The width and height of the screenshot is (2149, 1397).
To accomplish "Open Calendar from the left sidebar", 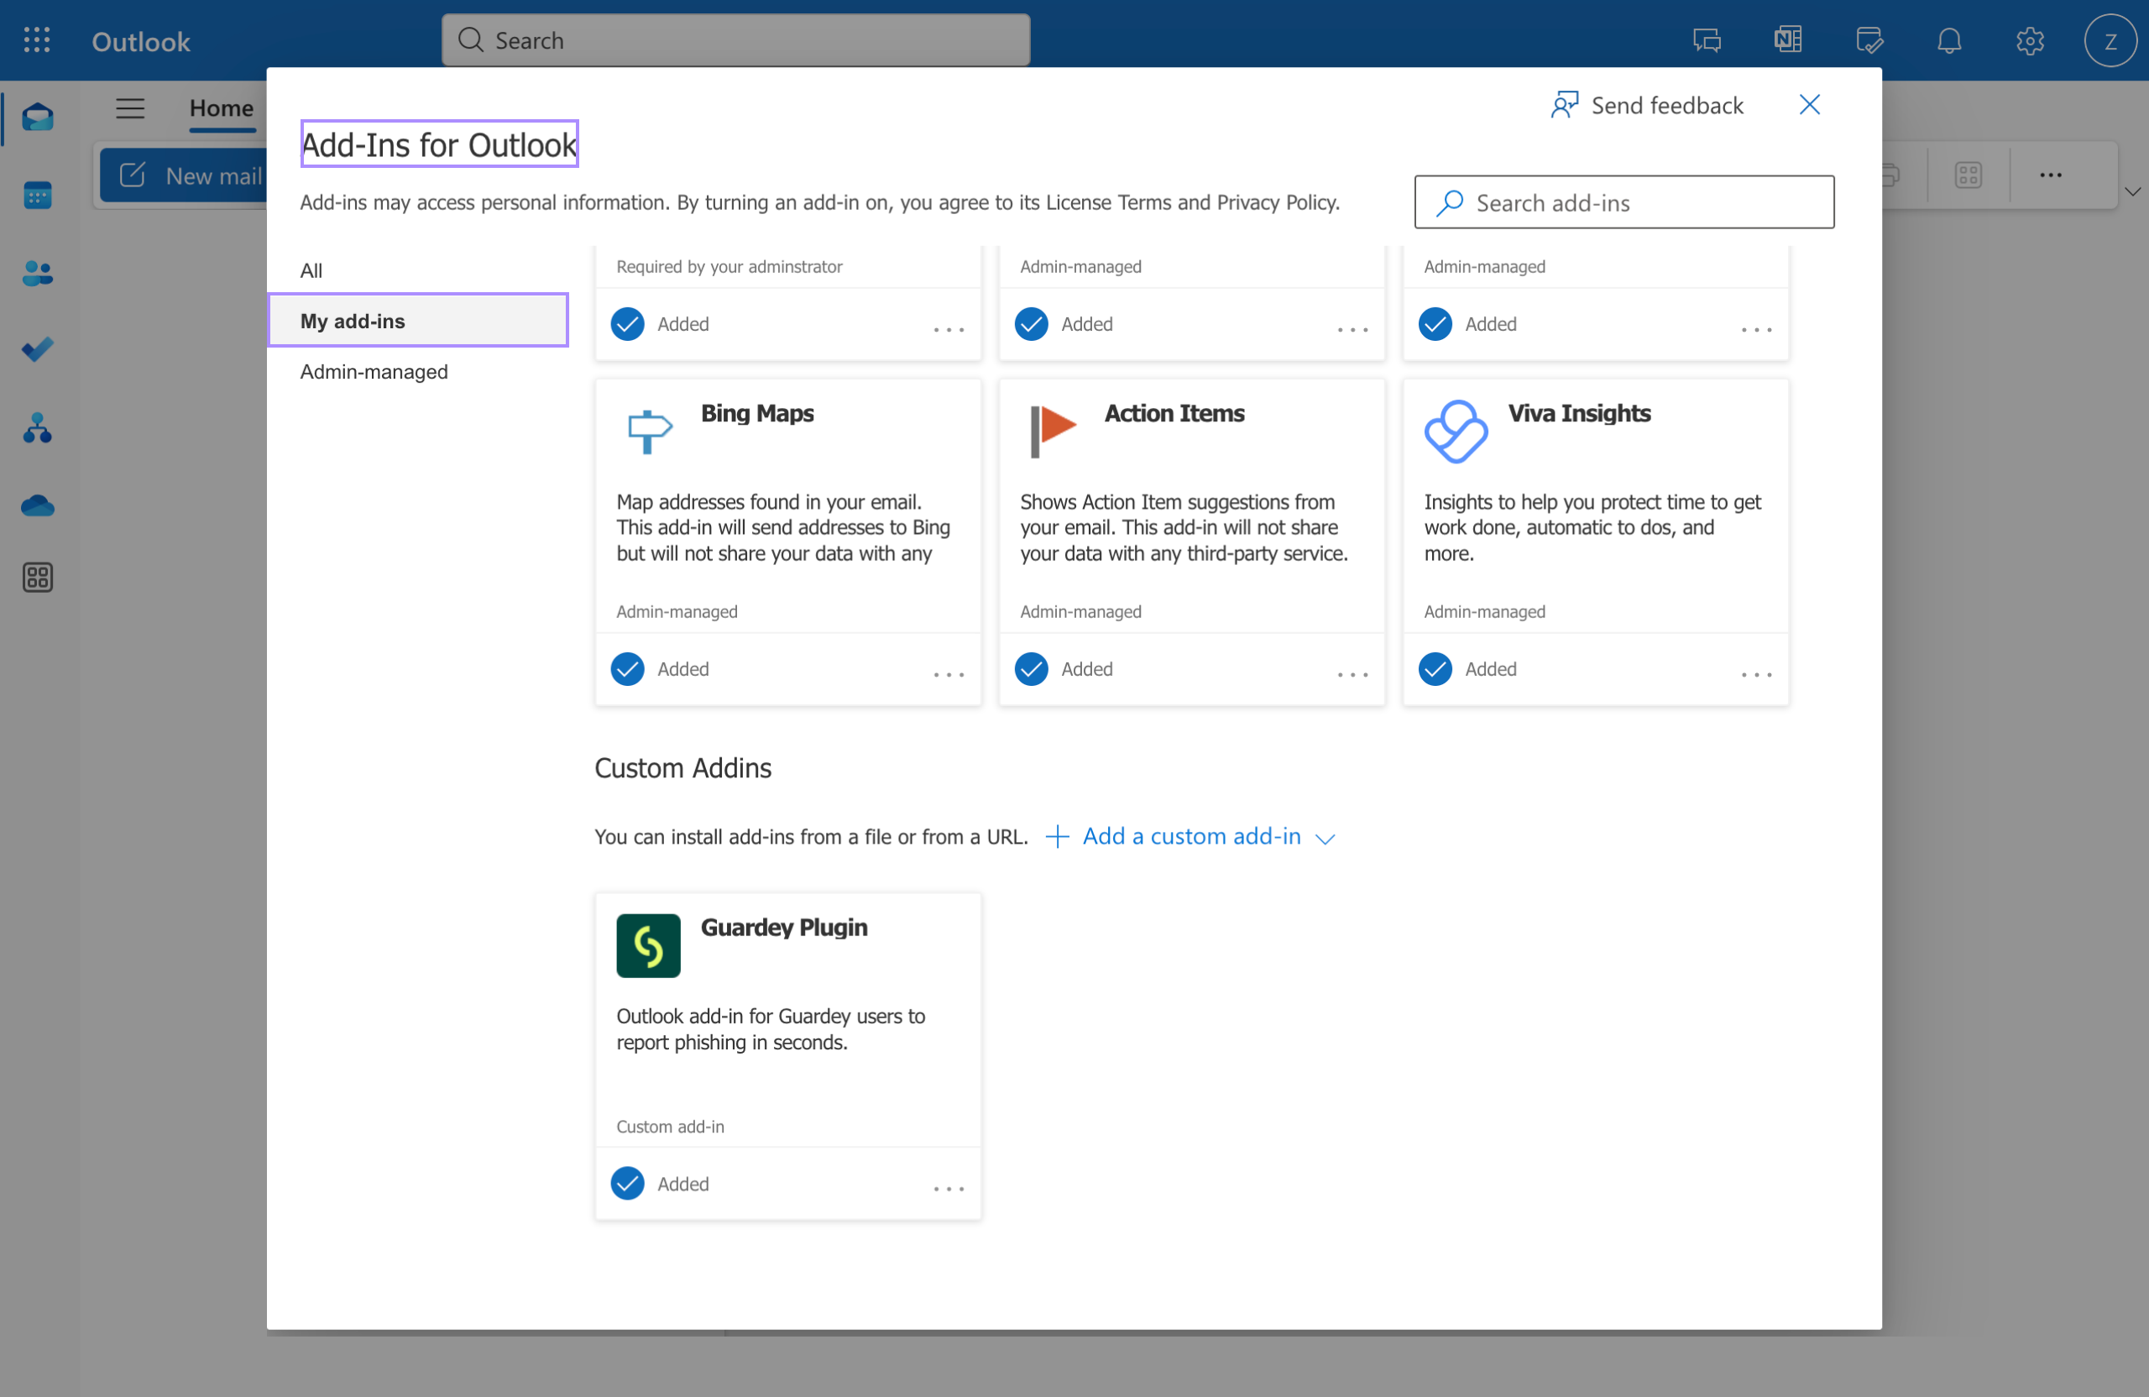I will pyautogui.click(x=37, y=195).
